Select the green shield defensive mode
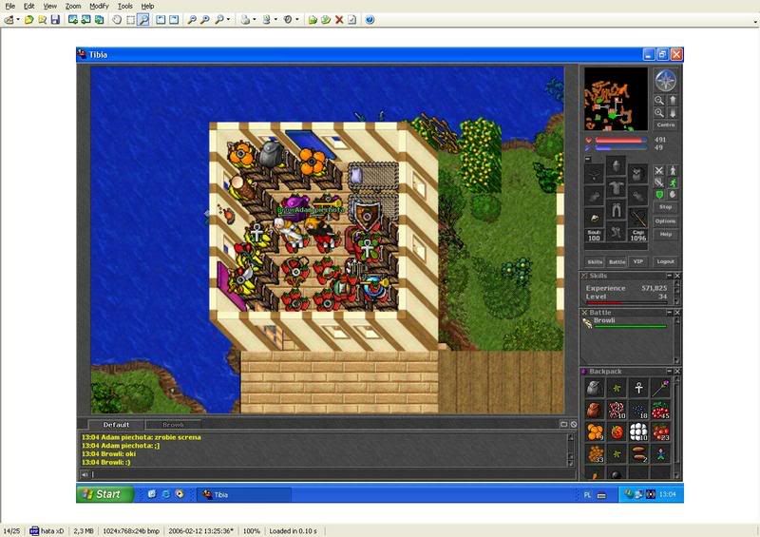Image resolution: width=760 pixels, height=537 pixels. tap(659, 195)
